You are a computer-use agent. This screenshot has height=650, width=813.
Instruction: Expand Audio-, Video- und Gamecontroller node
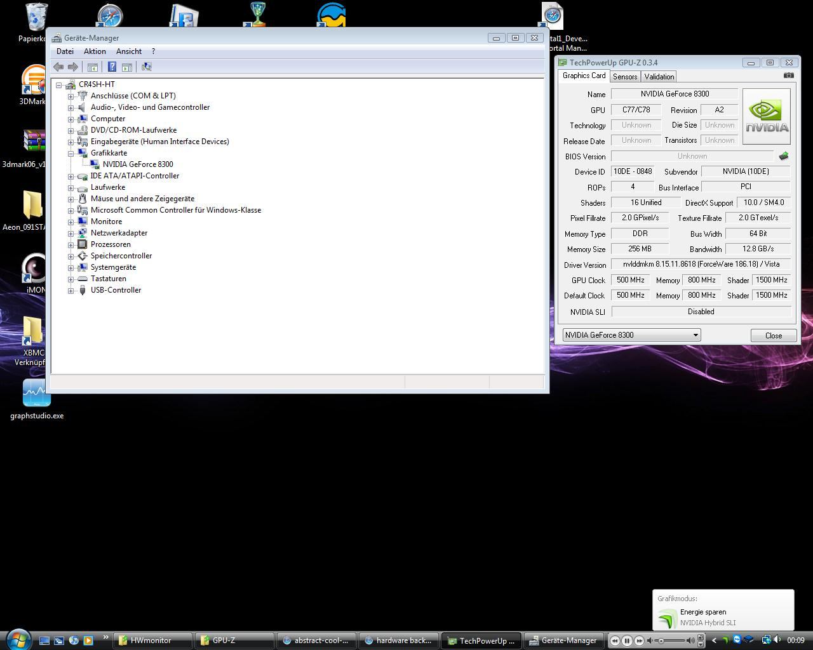point(71,107)
